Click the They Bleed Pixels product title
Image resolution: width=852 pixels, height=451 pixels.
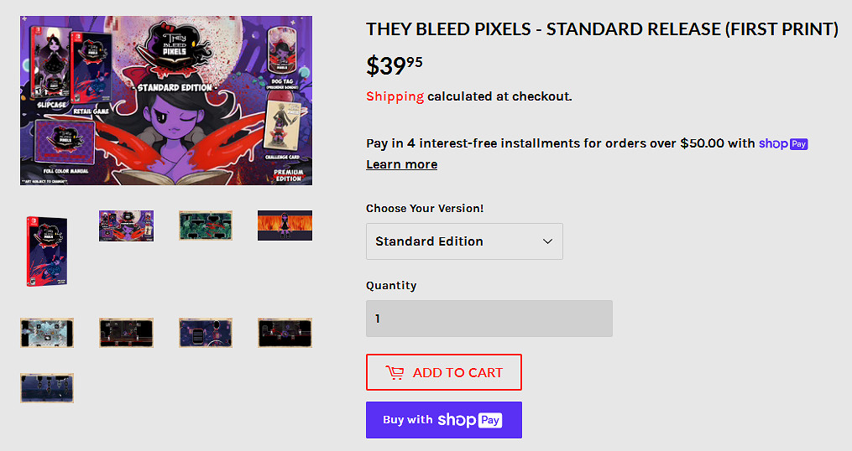tap(602, 29)
